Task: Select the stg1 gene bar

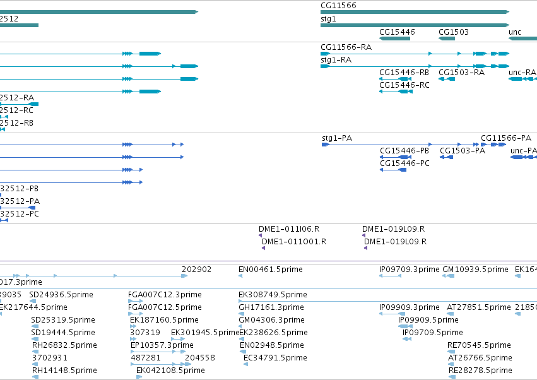Action: point(415,25)
